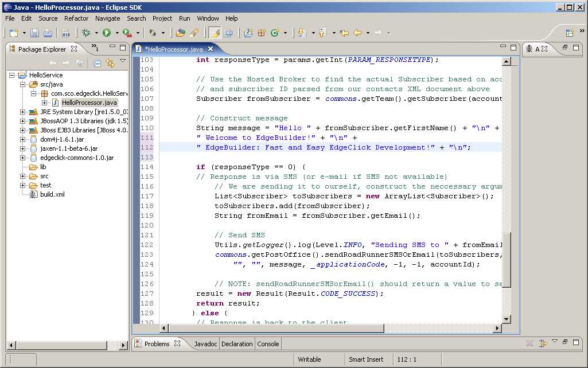Image resolution: width=588 pixels, height=368 pixels.
Task: Click the Next Annotation down-arrow icon
Action: click(x=302, y=33)
